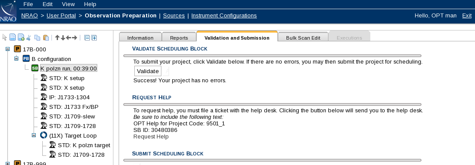Screen dimensions: 475x165
Task: Collapse the (11X) Target Loop node
Action: coord(34,135)
